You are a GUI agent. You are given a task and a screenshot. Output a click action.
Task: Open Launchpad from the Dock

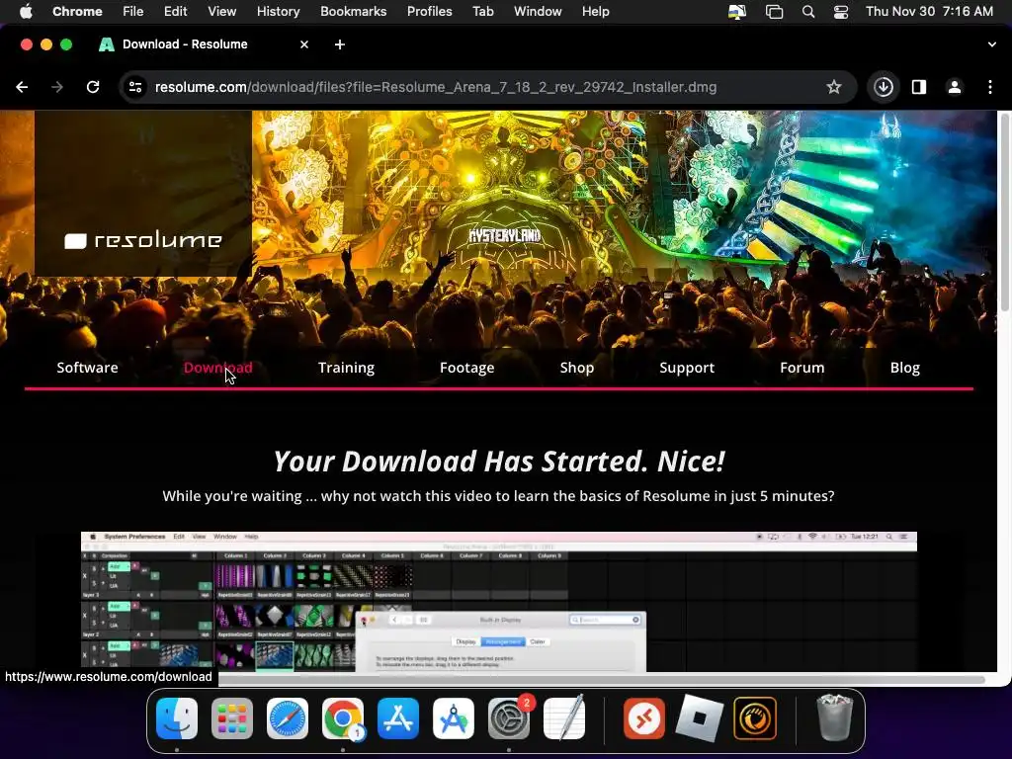(232, 718)
